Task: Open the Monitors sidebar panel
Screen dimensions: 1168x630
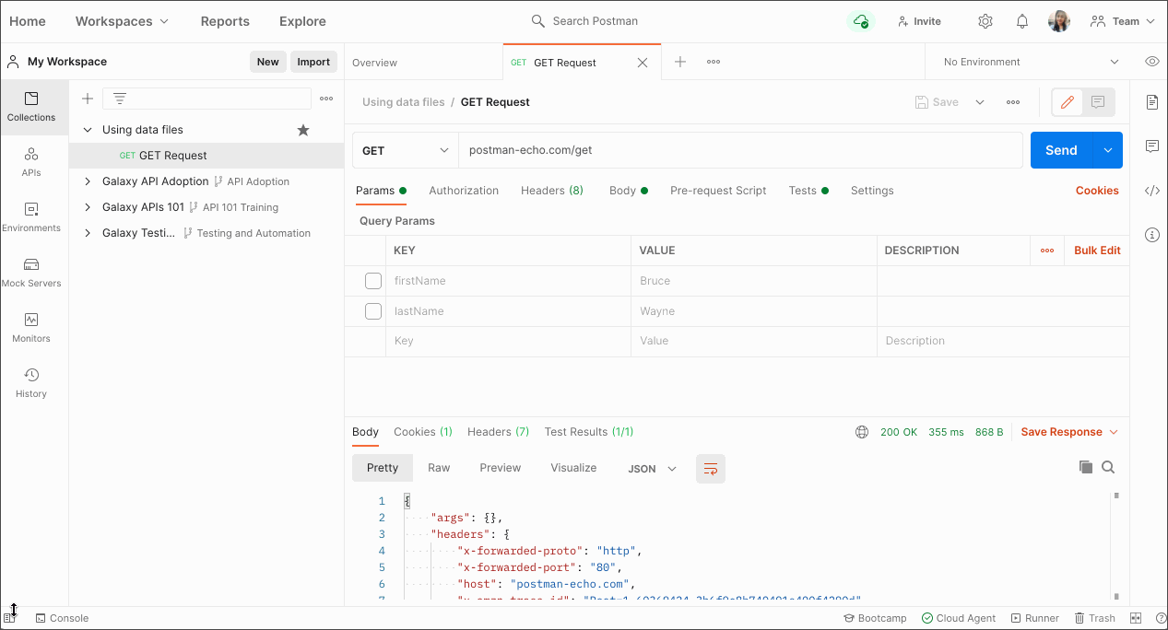Action: pyautogui.click(x=31, y=328)
